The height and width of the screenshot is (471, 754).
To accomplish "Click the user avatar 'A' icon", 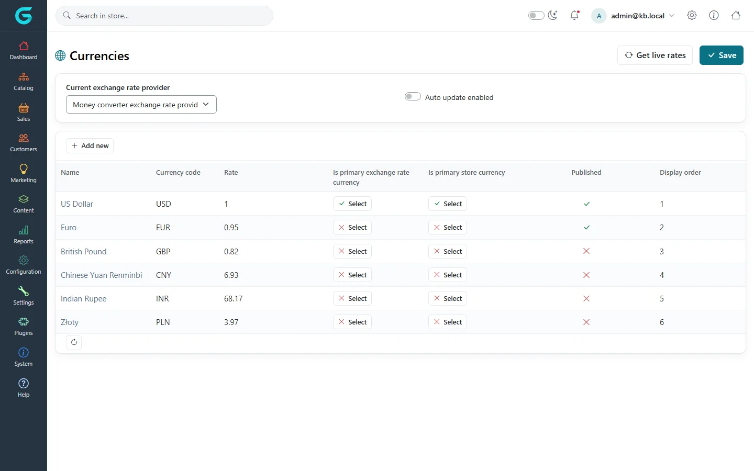I will tap(599, 16).
